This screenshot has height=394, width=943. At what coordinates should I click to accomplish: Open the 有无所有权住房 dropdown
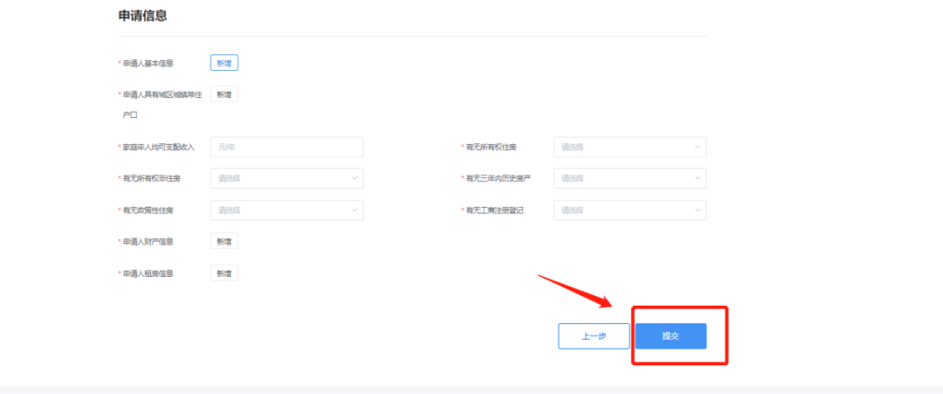point(630,147)
